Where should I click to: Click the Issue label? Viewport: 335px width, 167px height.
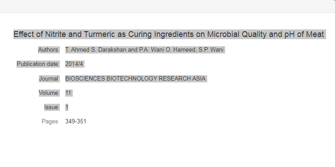tap(51, 107)
